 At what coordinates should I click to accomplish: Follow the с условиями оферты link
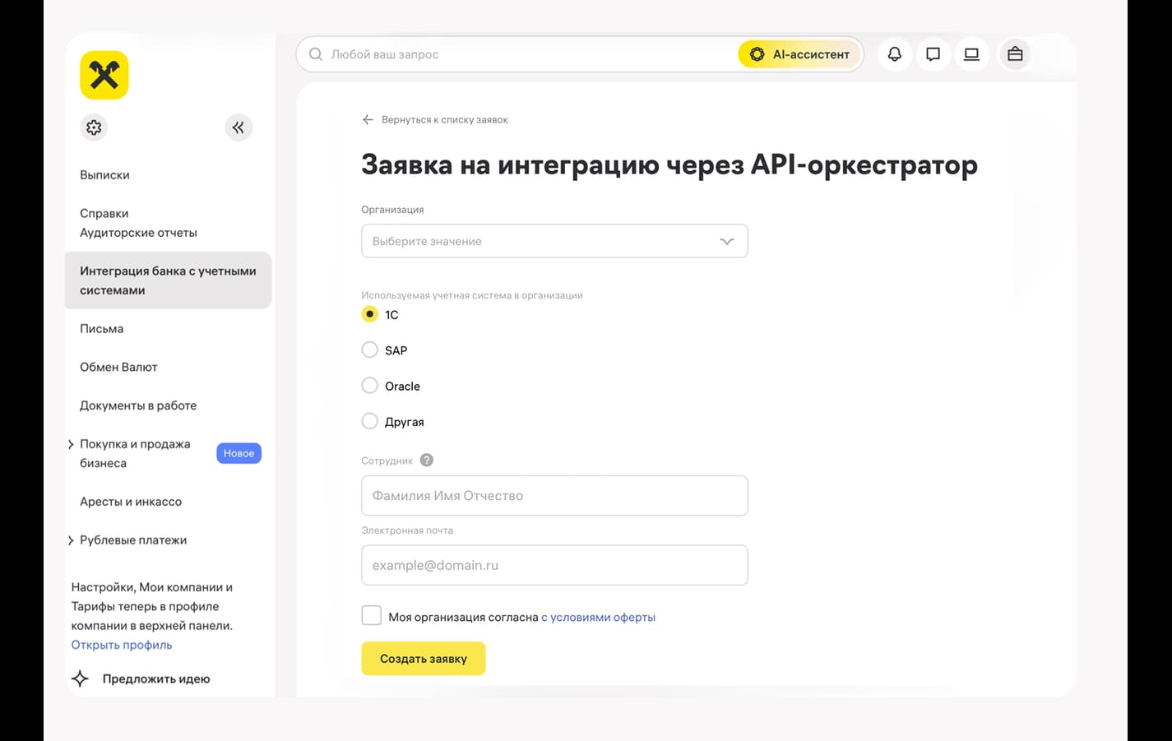click(x=598, y=617)
